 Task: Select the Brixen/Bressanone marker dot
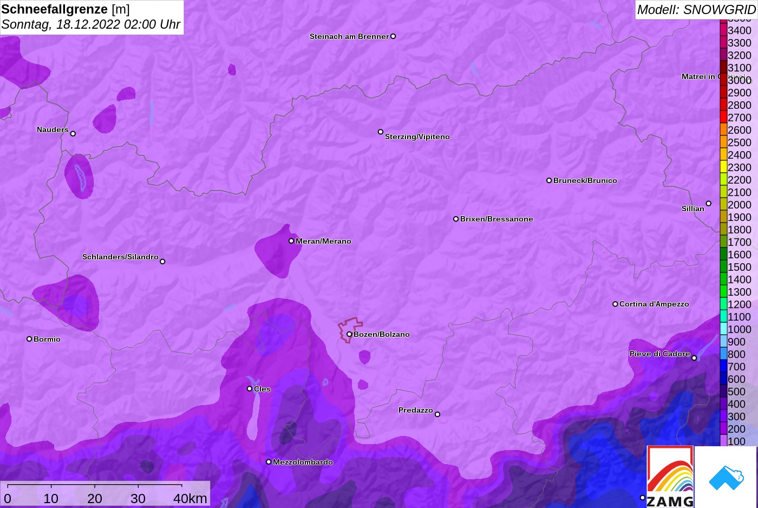(456, 219)
